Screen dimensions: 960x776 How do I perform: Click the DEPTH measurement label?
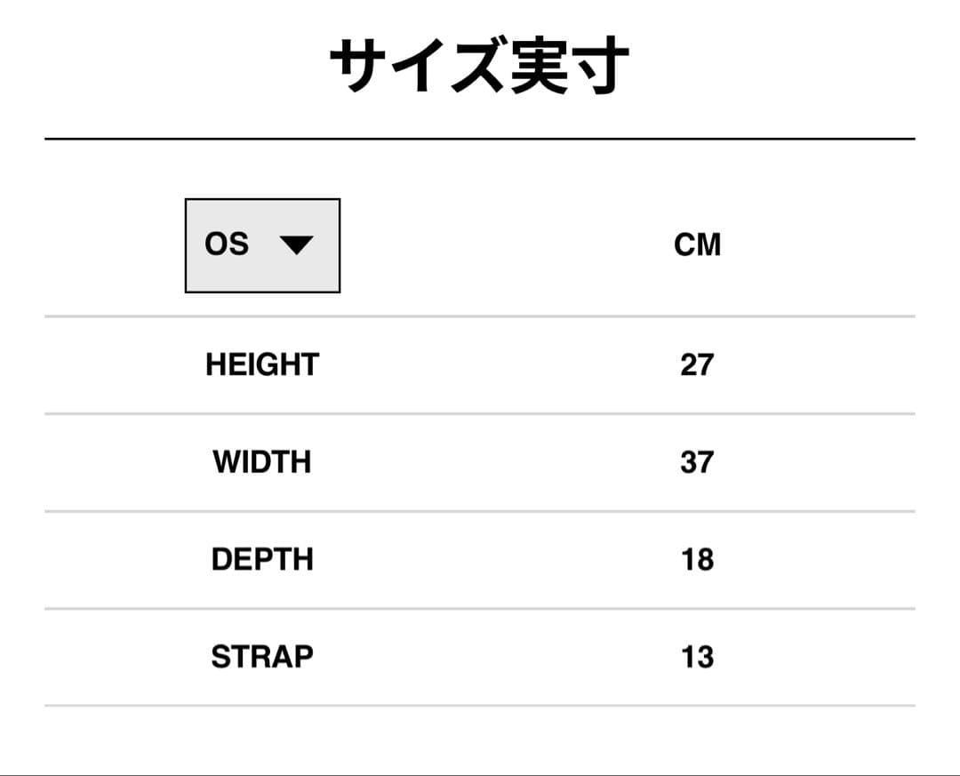261,559
